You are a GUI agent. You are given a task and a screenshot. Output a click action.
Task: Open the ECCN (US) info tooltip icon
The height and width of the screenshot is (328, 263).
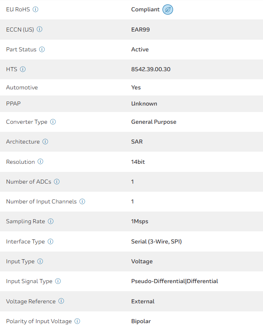click(x=40, y=30)
